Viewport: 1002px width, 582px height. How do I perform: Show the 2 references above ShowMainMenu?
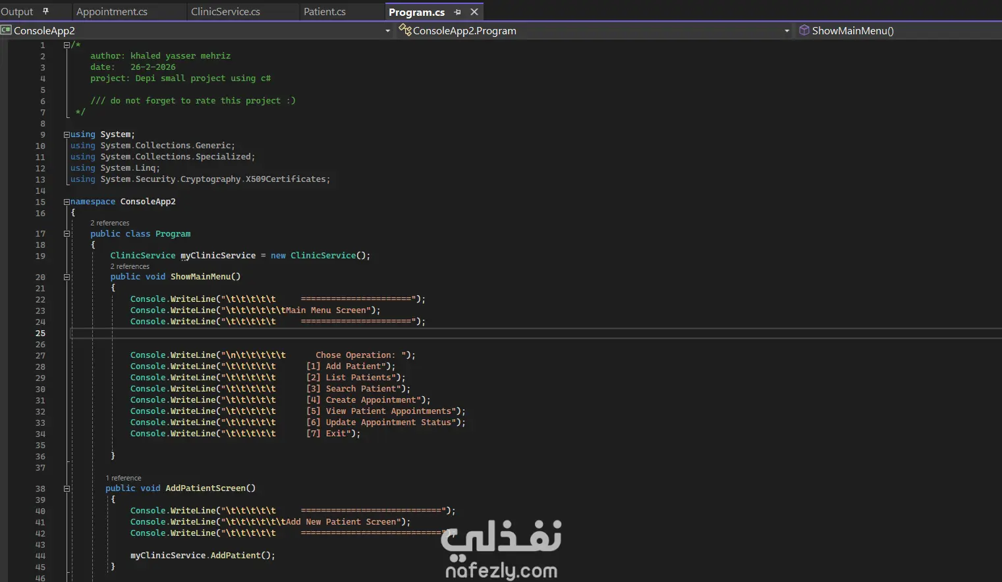[130, 266]
